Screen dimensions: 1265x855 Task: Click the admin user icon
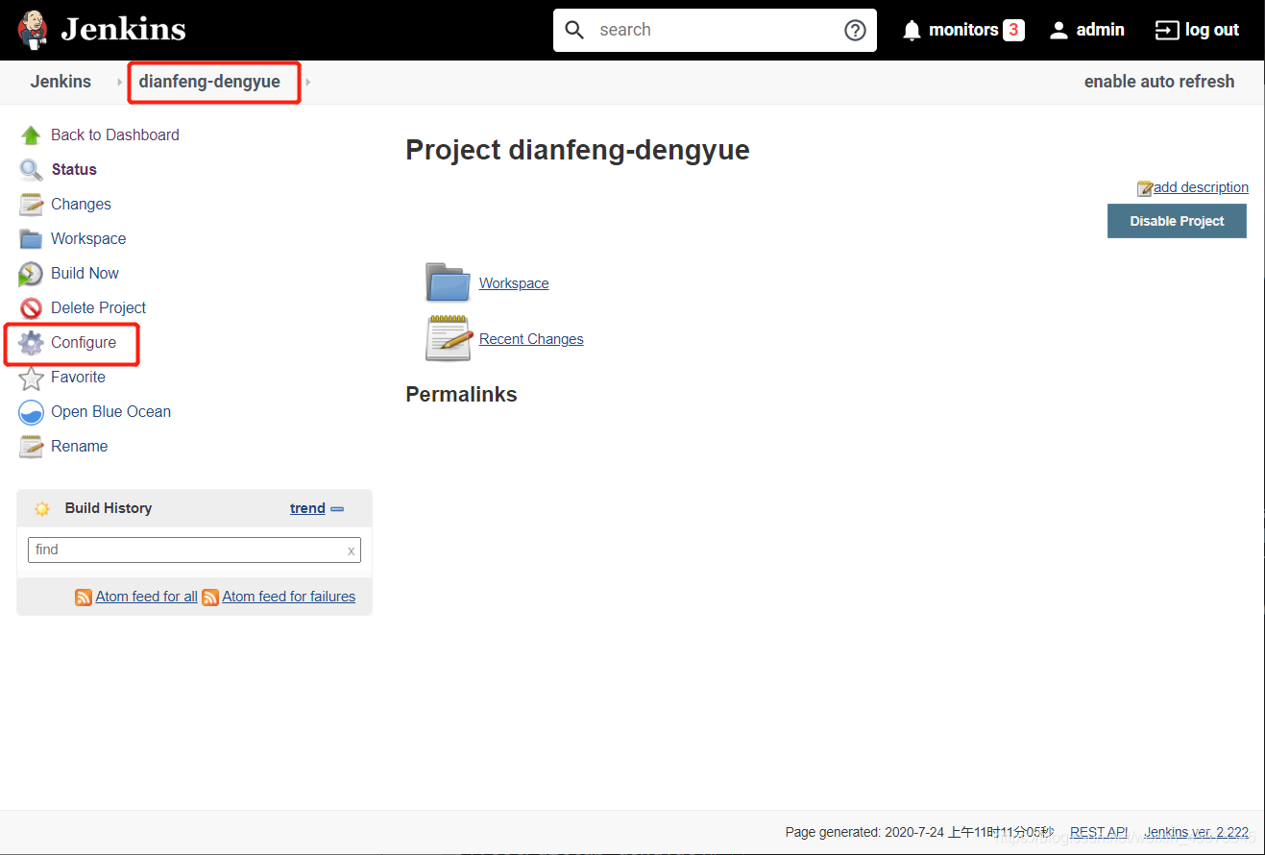1058,31
